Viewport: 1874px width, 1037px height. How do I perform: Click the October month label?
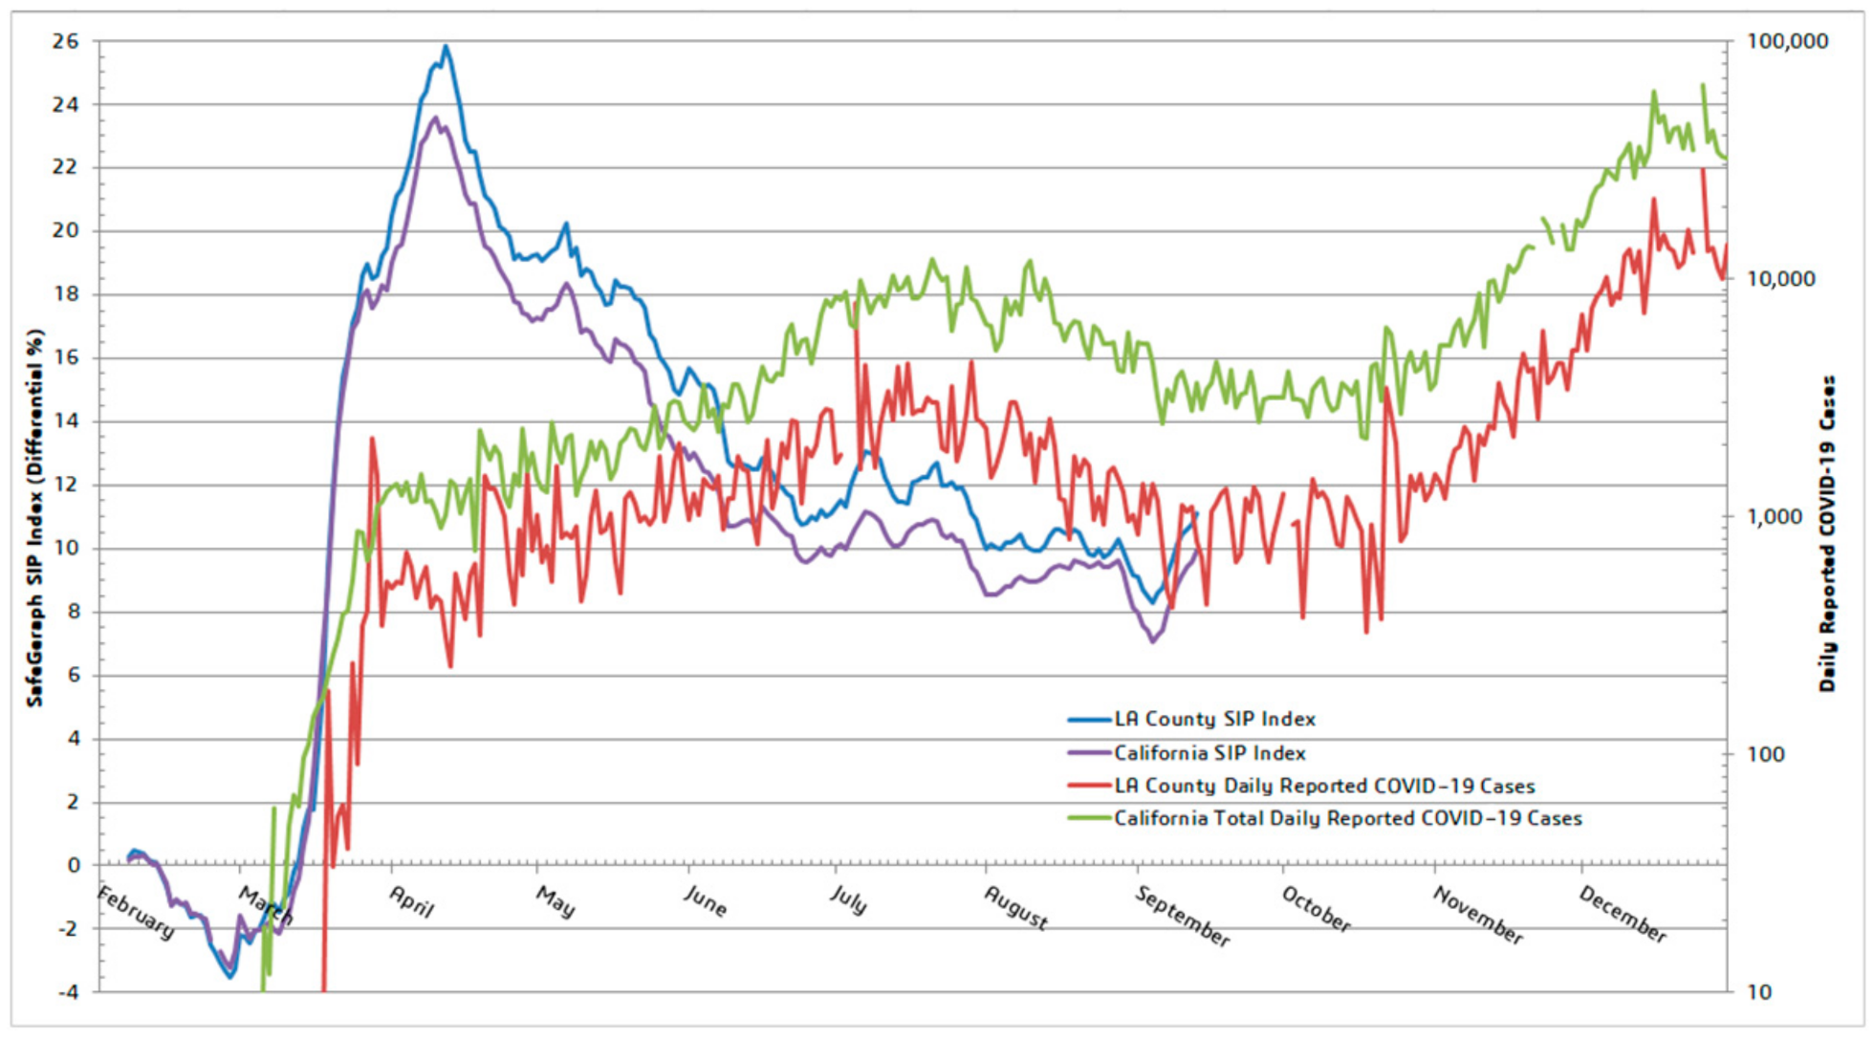(x=1316, y=909)
